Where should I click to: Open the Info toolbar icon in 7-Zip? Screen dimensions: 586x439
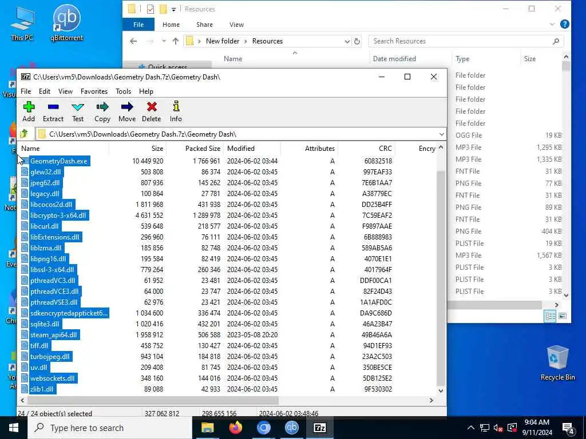pos(176,111)
